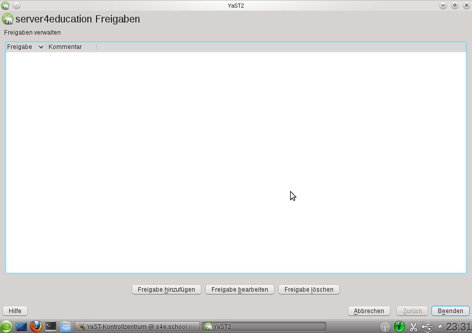Click Freigabe löschen button
Viewport: 472px width, 333px height.
309,290
